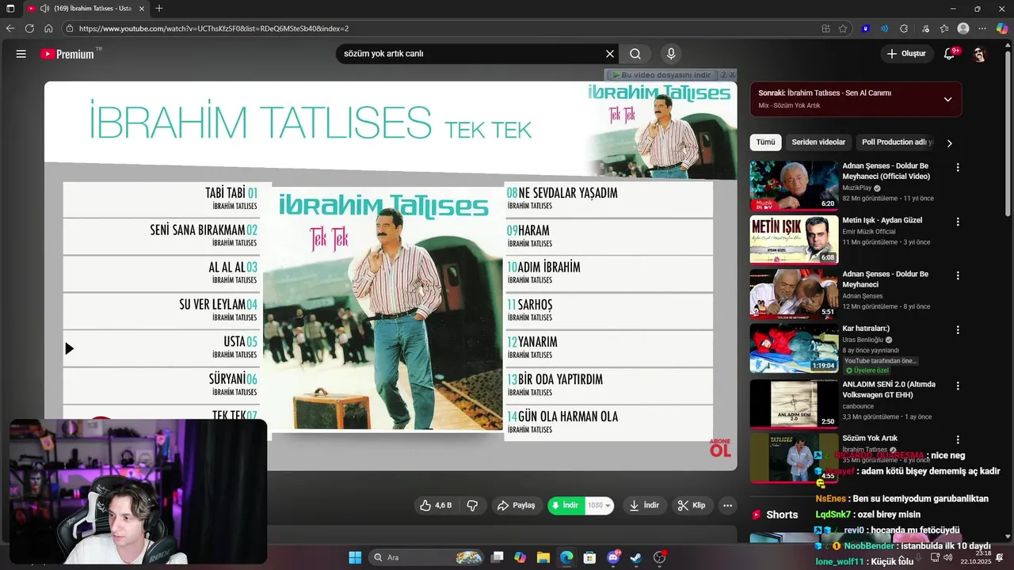Collapse the Sözüm Yok Artık mix playlist panel
The image size is (1014, 570).
tap(947, 99)
